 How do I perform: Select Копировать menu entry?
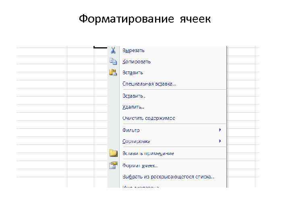point(137,61)
